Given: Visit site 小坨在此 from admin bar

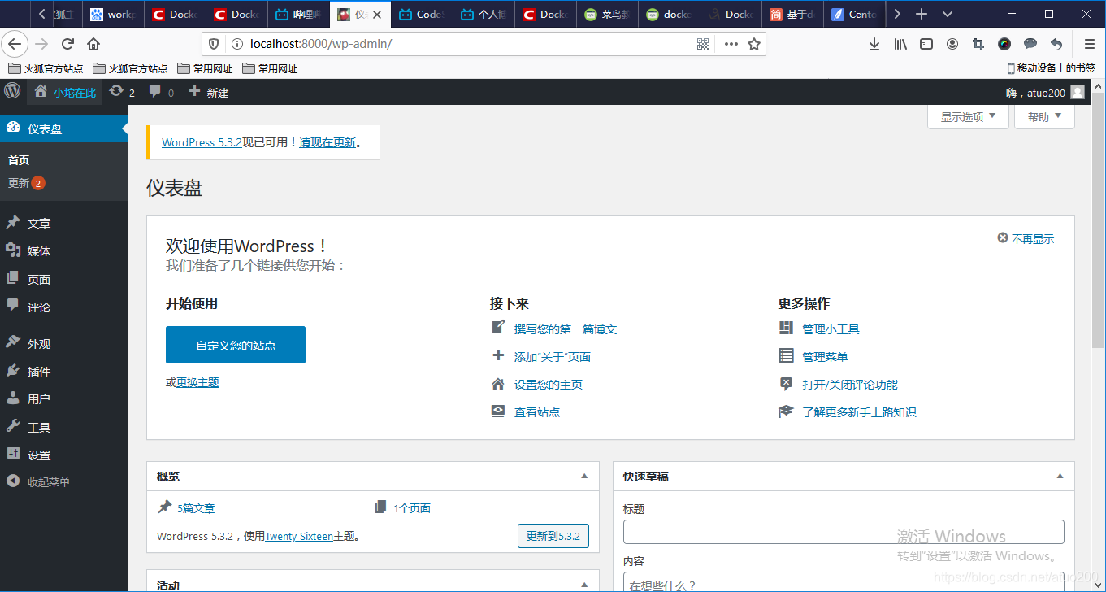Looking at the screenshot, I should [65, 92].
